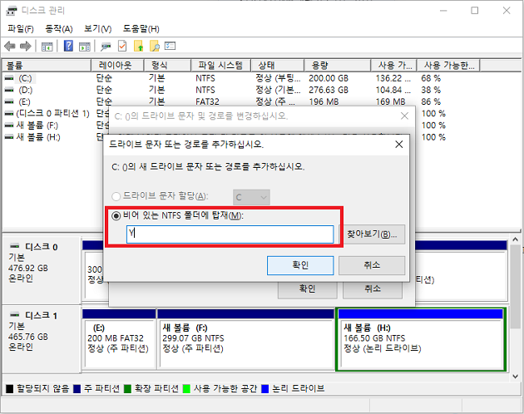Open the 파일(F) menu
Viewport: 524px width, 414px height.
(21, 29)
